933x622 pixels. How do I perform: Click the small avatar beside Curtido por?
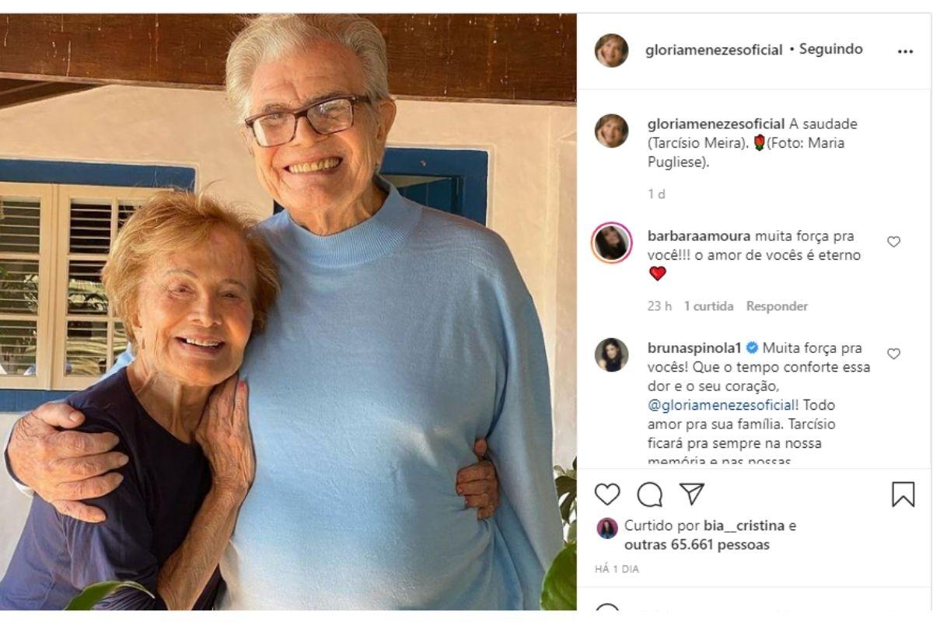point(607,529)
